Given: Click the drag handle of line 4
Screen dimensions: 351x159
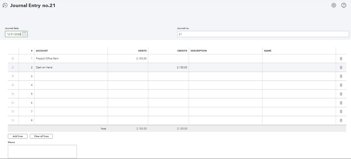Looking at the screenshot, I should tap(13, 85).
